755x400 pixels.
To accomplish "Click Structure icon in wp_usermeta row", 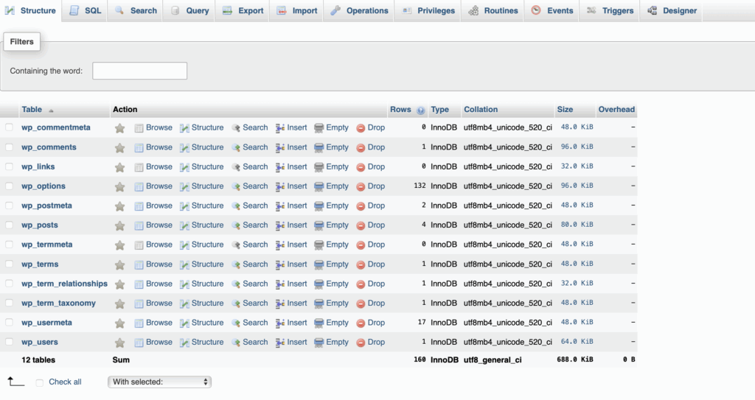I will tap(184, 323).
